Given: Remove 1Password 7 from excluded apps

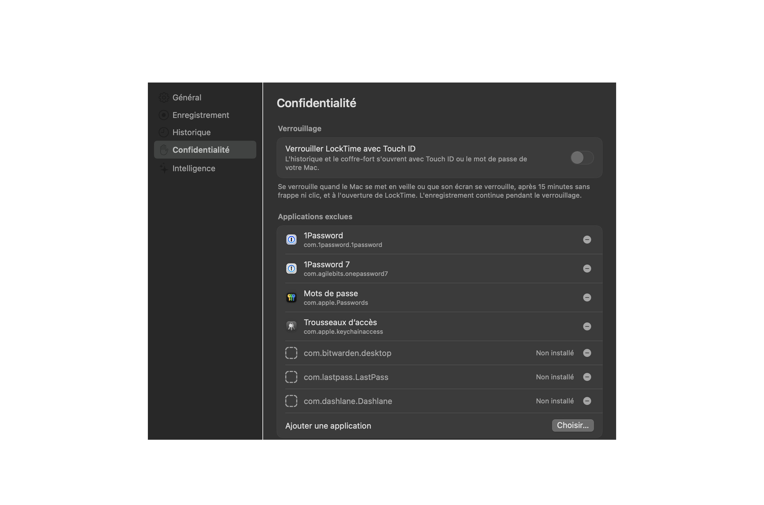Looking at the screenshot, I should pyautogui.click(x=587, y=269).
